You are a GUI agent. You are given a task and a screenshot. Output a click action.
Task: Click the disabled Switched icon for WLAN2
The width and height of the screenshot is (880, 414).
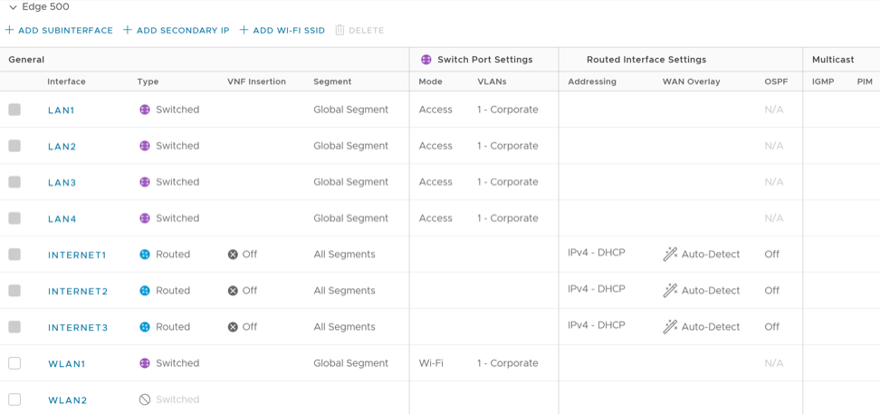pyautogui.click(x=144, y=400)
